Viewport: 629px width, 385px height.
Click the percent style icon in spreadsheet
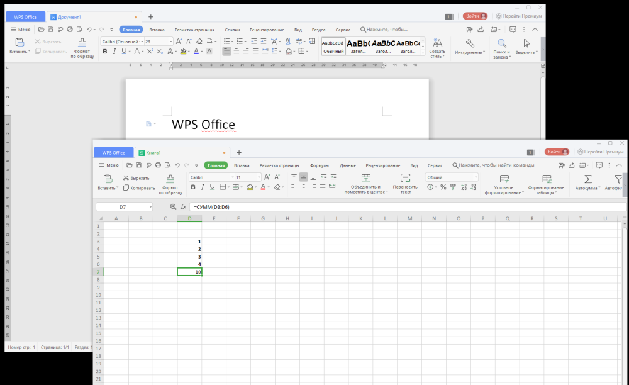443,187
